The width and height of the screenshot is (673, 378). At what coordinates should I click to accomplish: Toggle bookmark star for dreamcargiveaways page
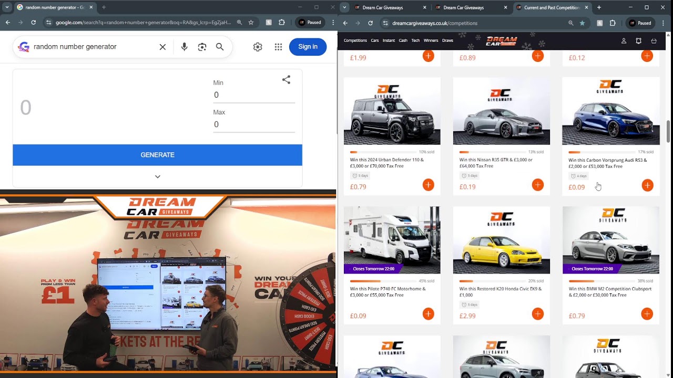[x=583, y=23]
